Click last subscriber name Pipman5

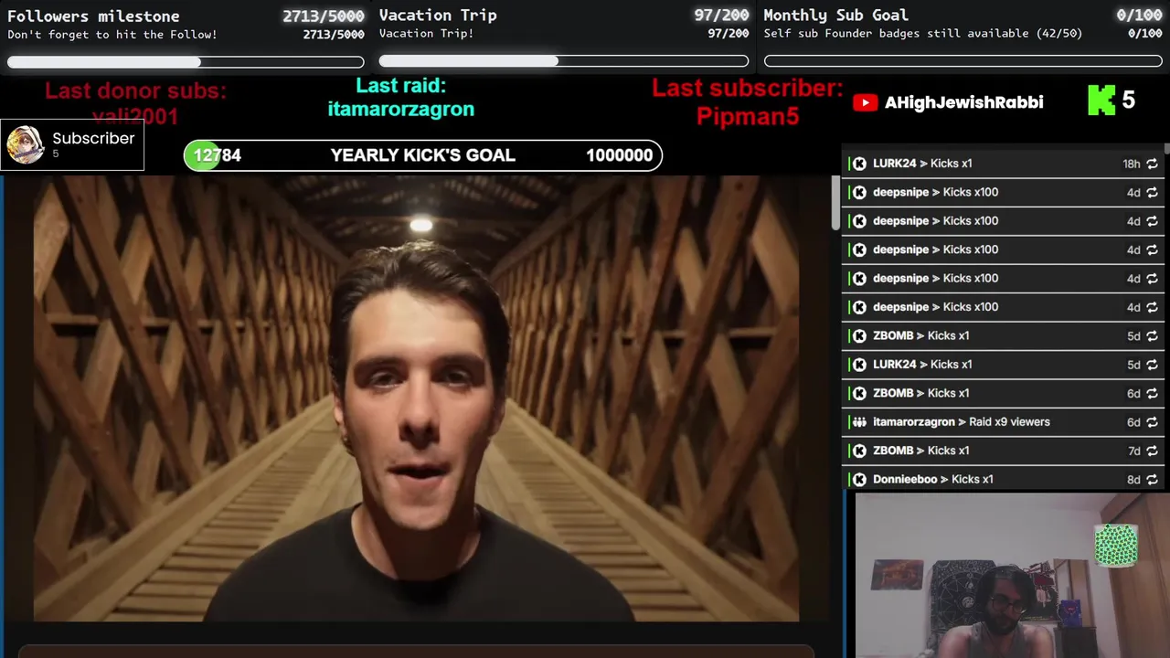748,116
